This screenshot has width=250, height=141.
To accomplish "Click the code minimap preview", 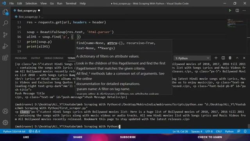I will pos(236,23).
